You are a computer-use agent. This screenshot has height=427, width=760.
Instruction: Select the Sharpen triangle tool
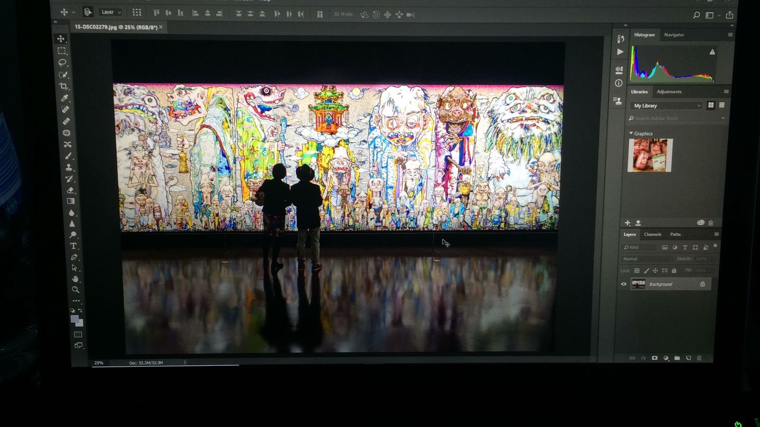72,224
